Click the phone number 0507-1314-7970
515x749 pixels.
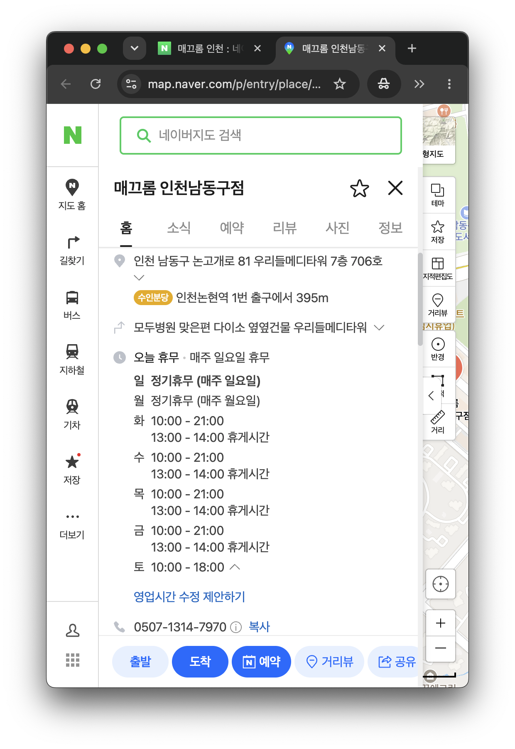pos(180,627)
